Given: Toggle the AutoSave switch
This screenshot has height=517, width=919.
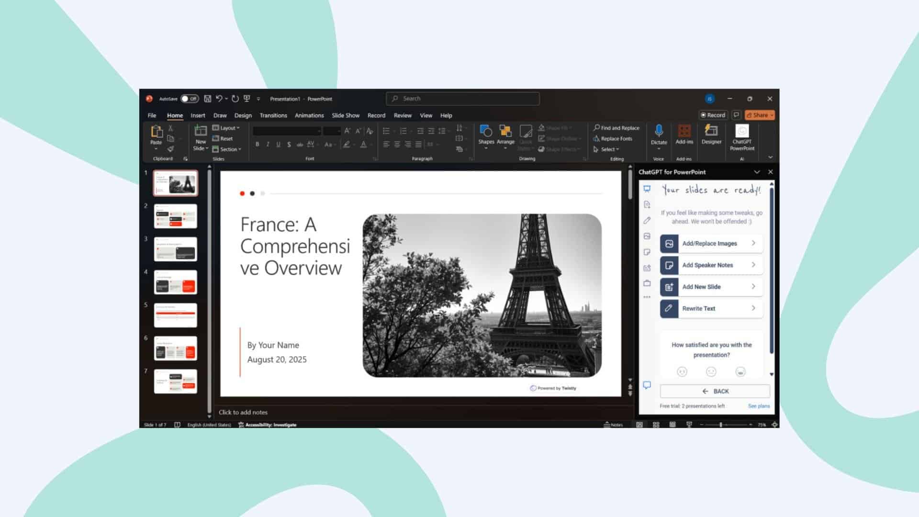Looking at the screenshot, I should (190, 99).
